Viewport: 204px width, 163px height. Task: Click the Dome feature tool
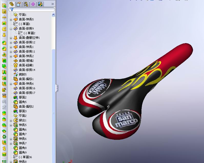(4, 113)
